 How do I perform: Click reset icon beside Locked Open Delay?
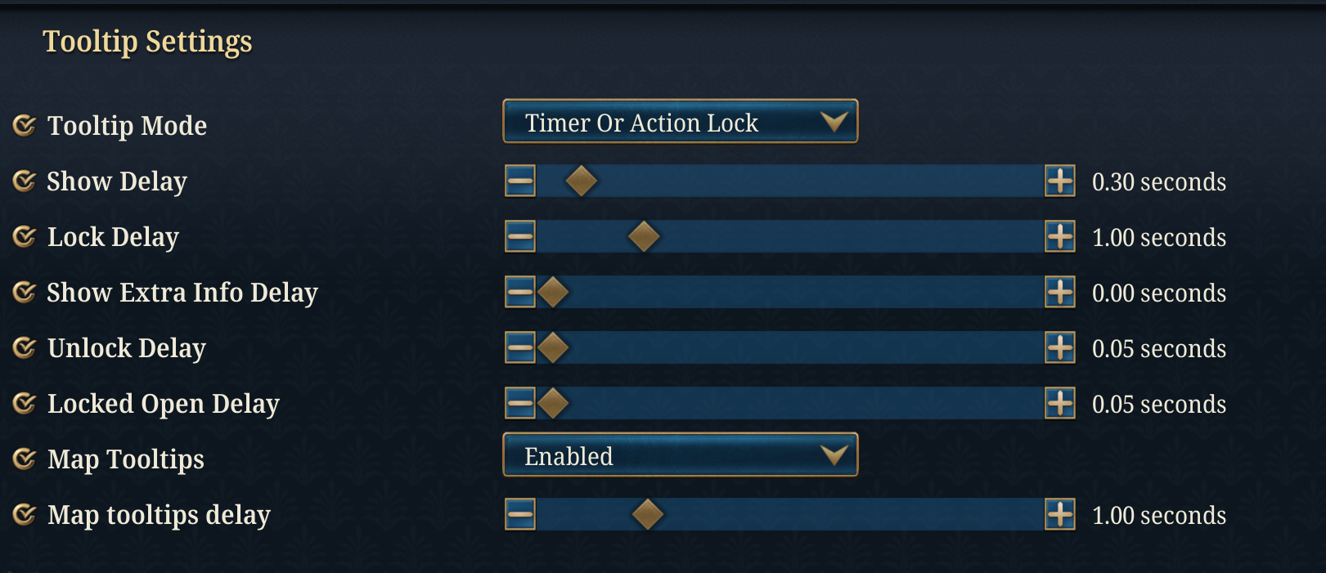click(25, 403)
